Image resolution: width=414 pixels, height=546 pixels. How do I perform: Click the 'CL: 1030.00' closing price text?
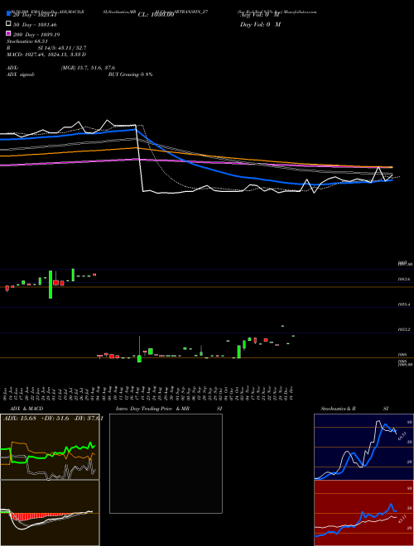pyautogui.click(x=156, y=15)
